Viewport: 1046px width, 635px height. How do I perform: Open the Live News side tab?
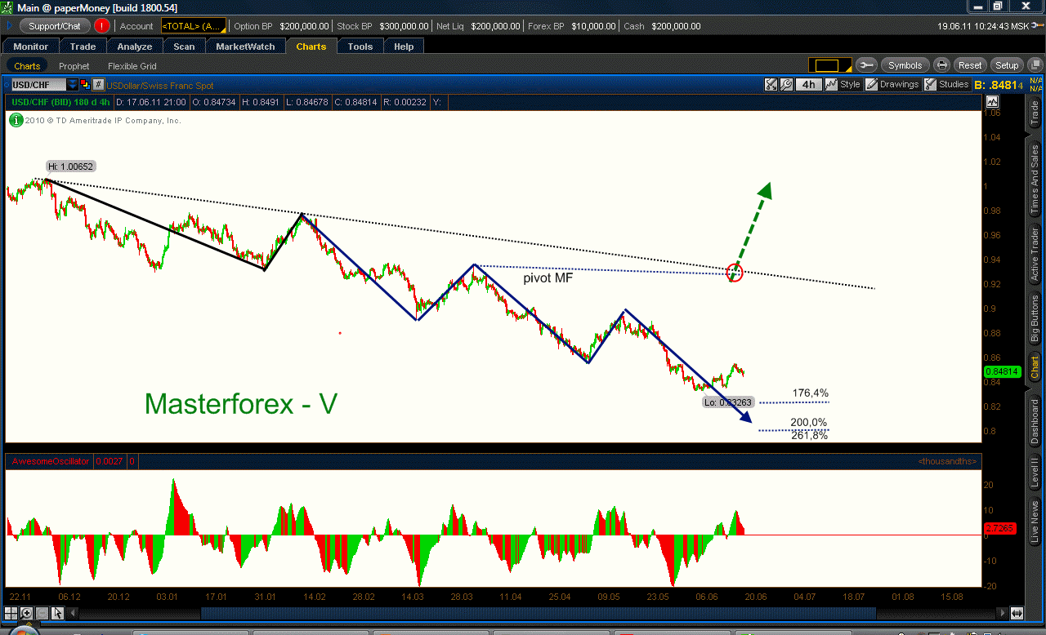click(1035, 522)
